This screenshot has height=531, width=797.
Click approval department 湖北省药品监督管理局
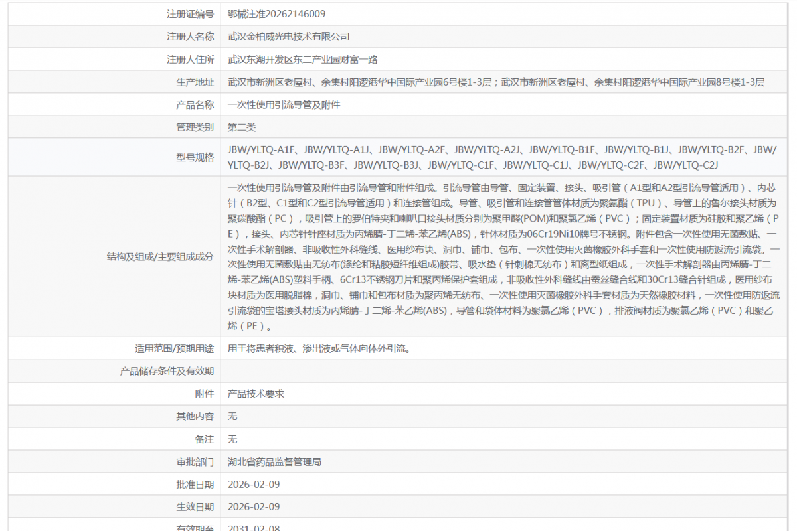(274, 462)
